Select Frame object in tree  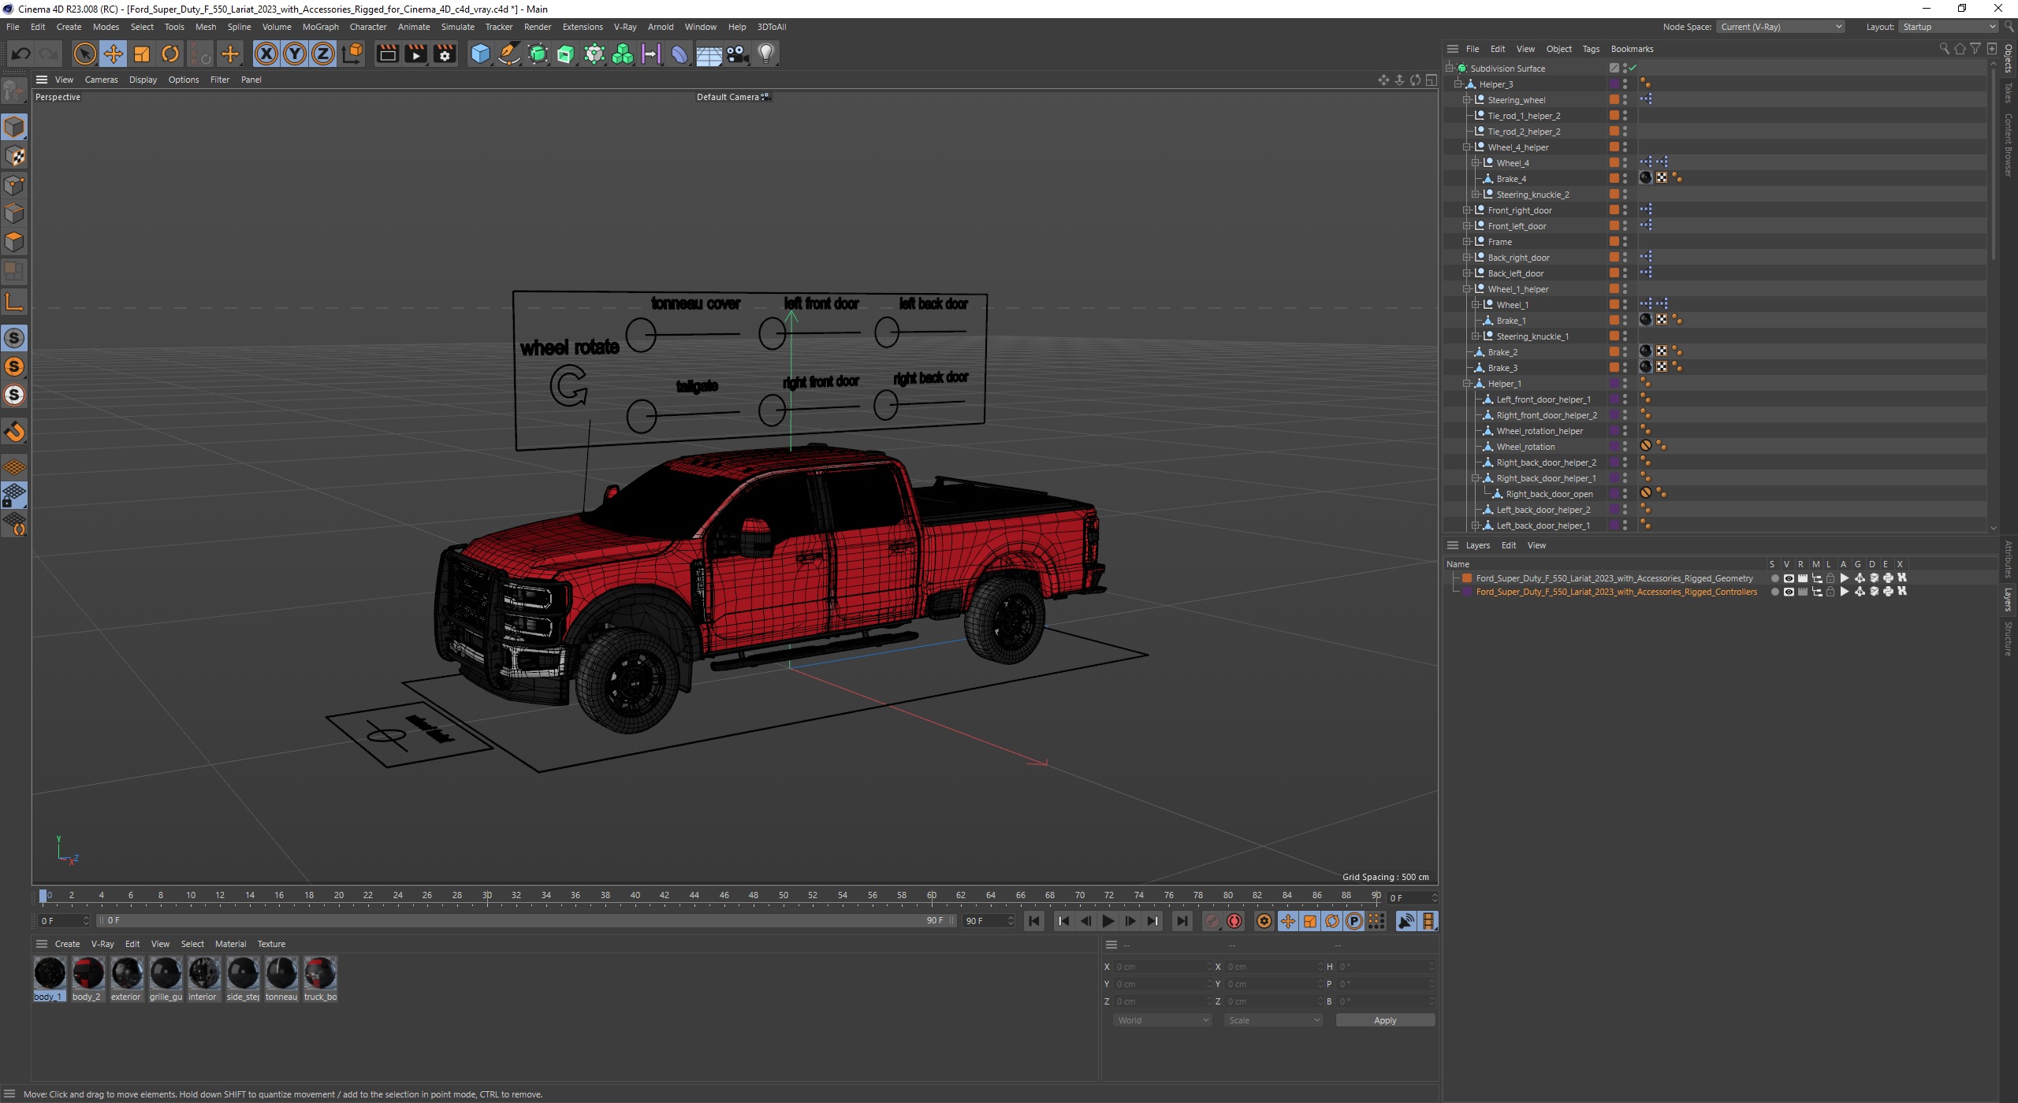(x=1499, y=242)
